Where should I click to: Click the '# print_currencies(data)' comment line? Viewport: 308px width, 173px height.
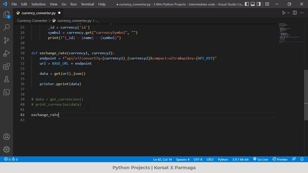[56, 104]
